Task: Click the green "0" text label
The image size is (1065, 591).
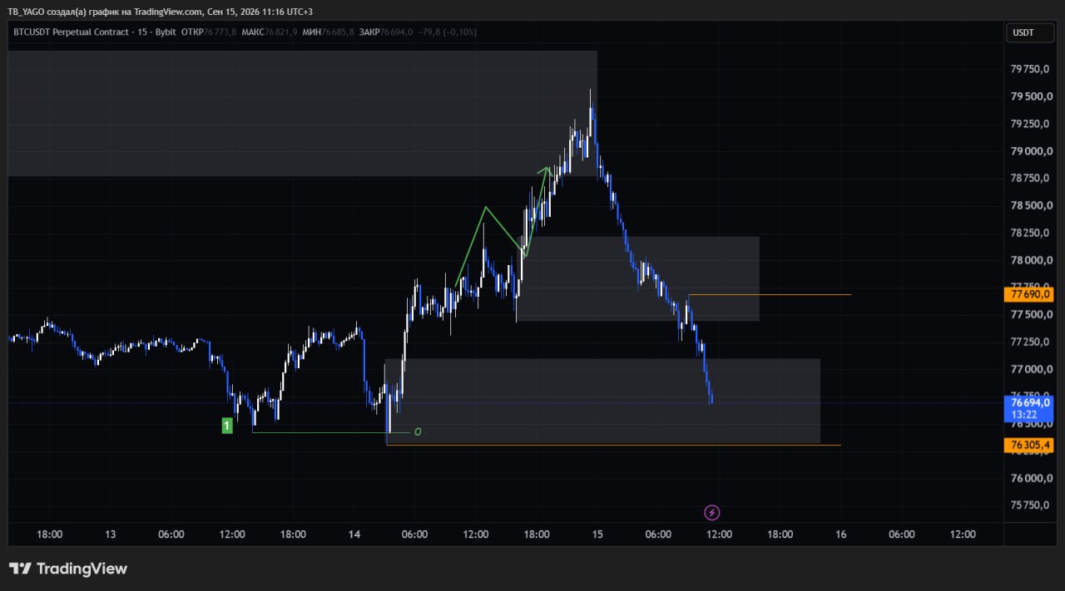Action: [418, 431]
